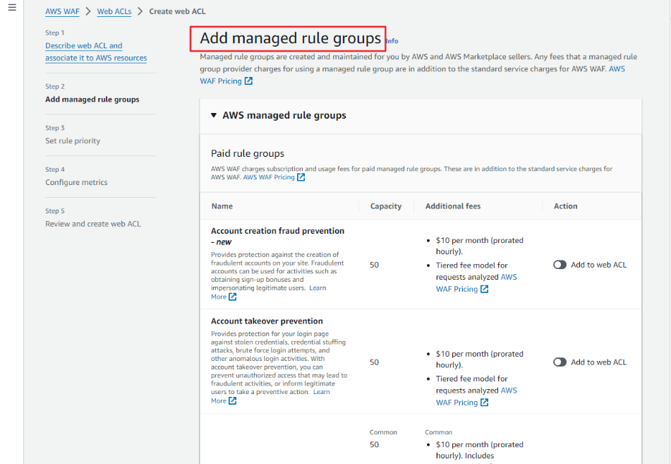This screenshot has height=464, width=671.
Task: Click external icon after takeover prevention Learn More
Action: coord(232,400)
